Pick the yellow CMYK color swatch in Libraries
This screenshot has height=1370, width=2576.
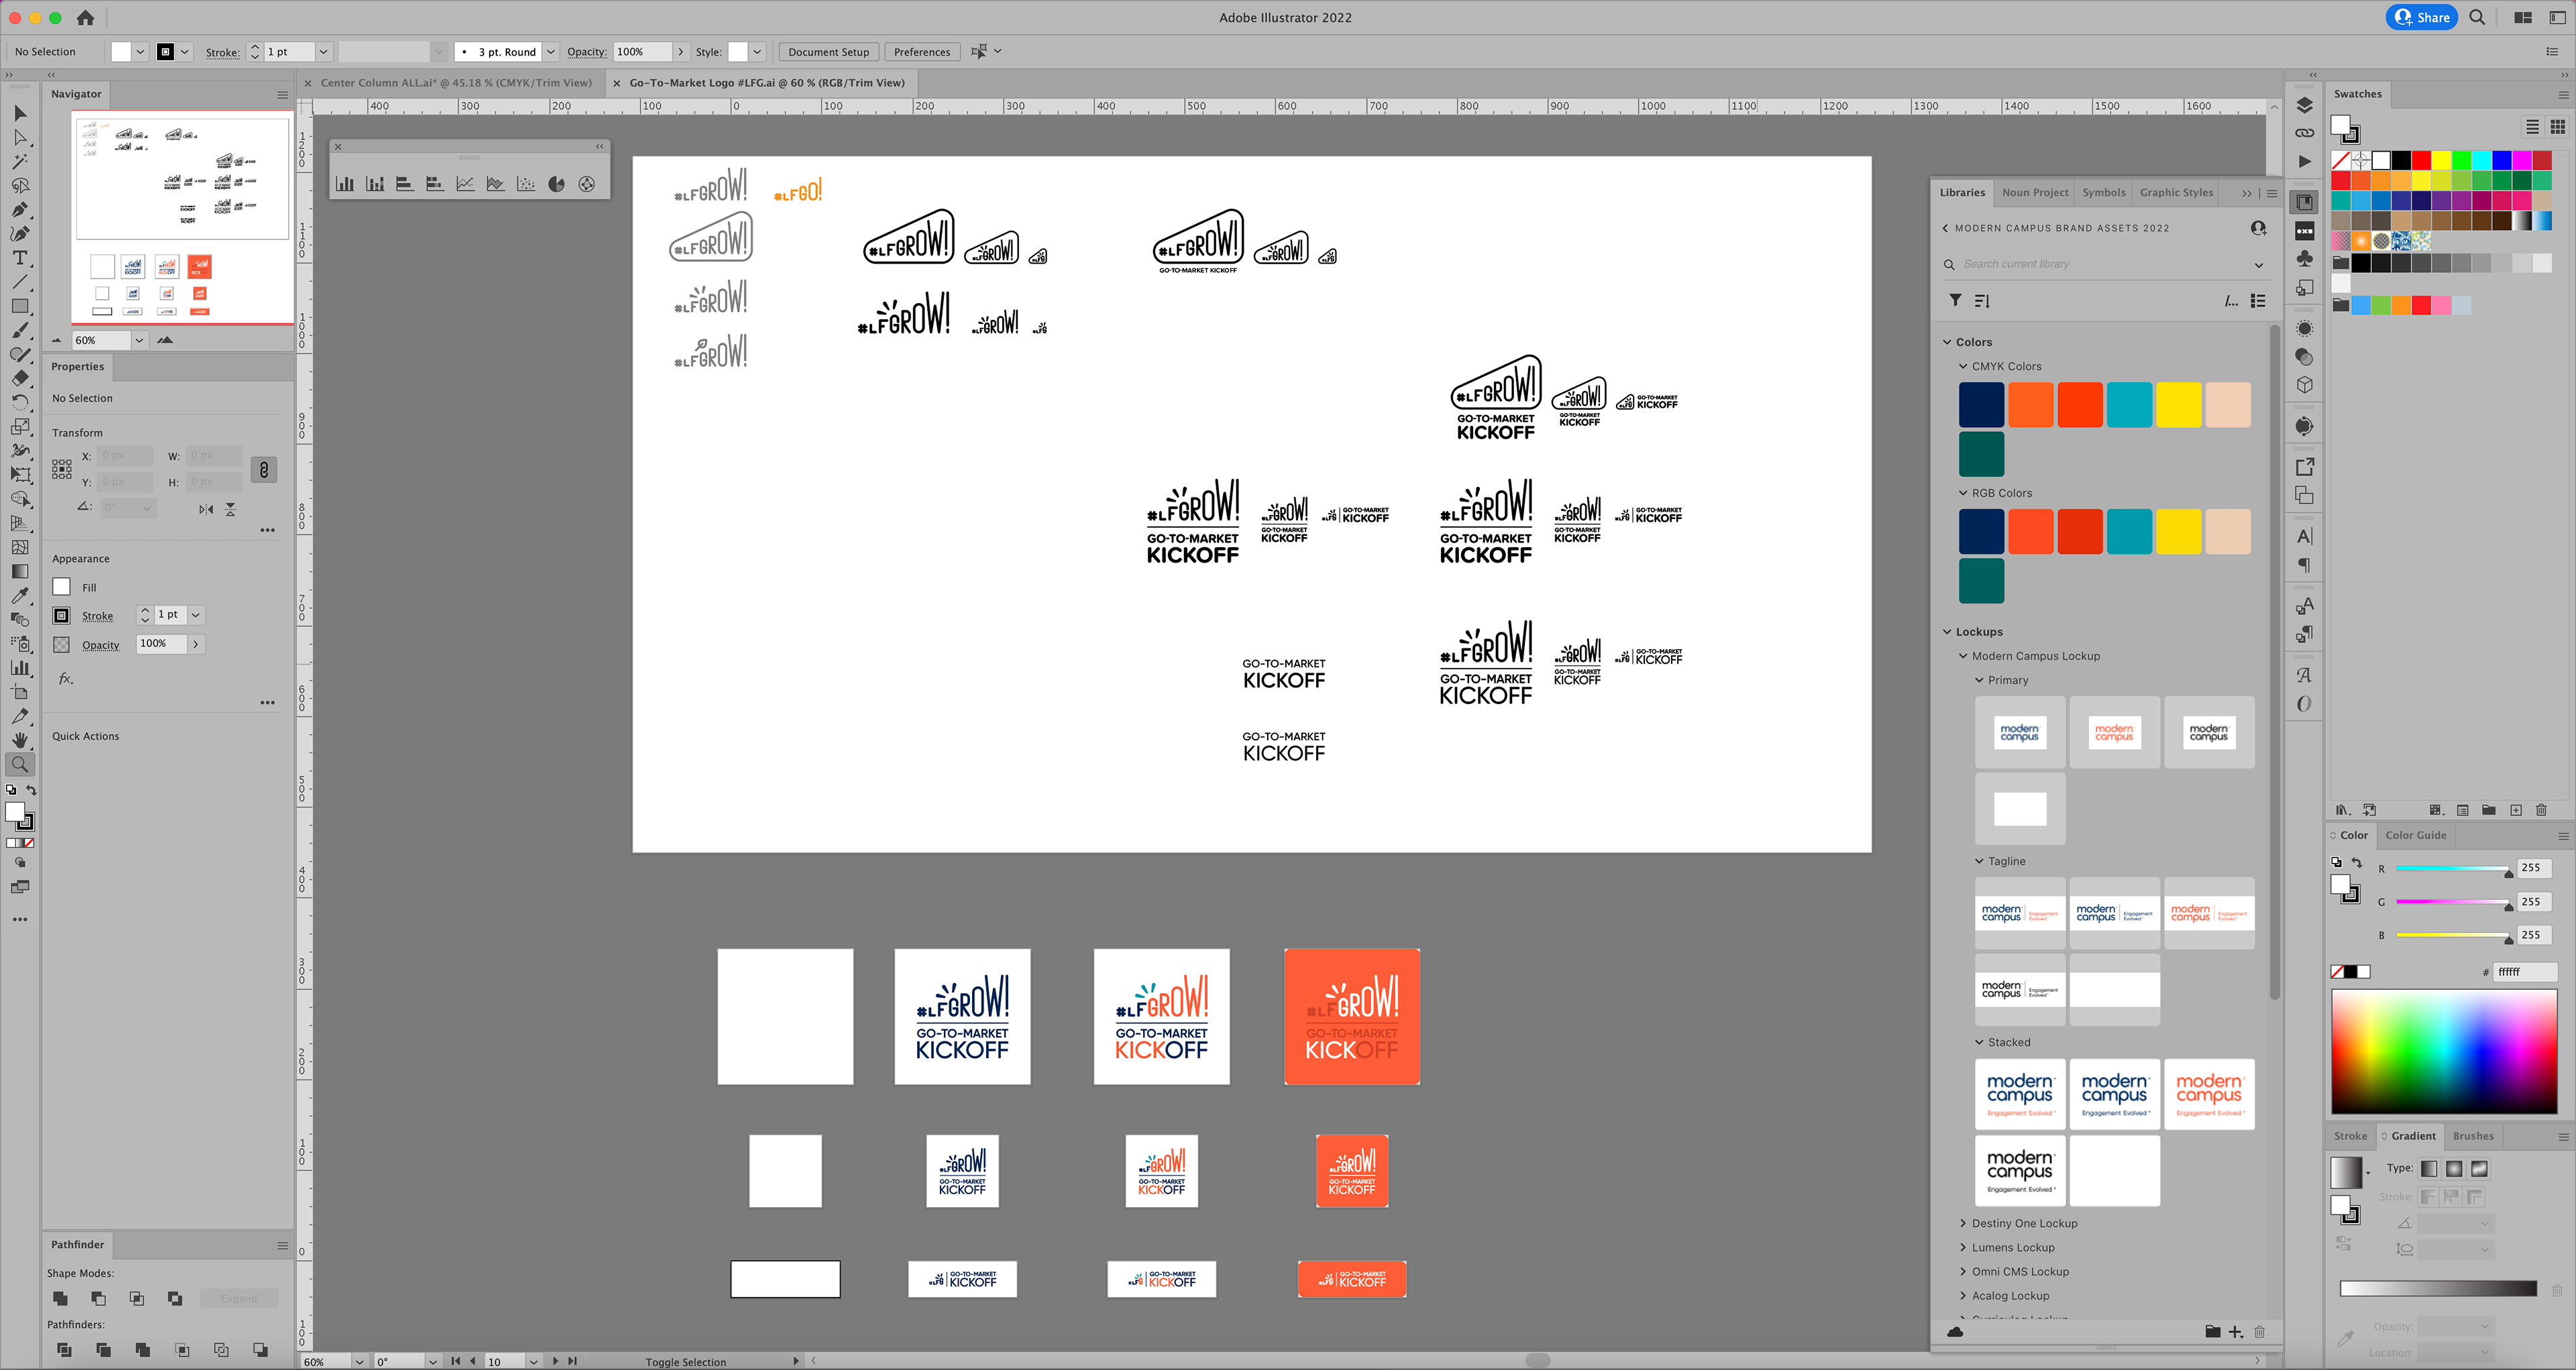click(x=2178, y=405)
